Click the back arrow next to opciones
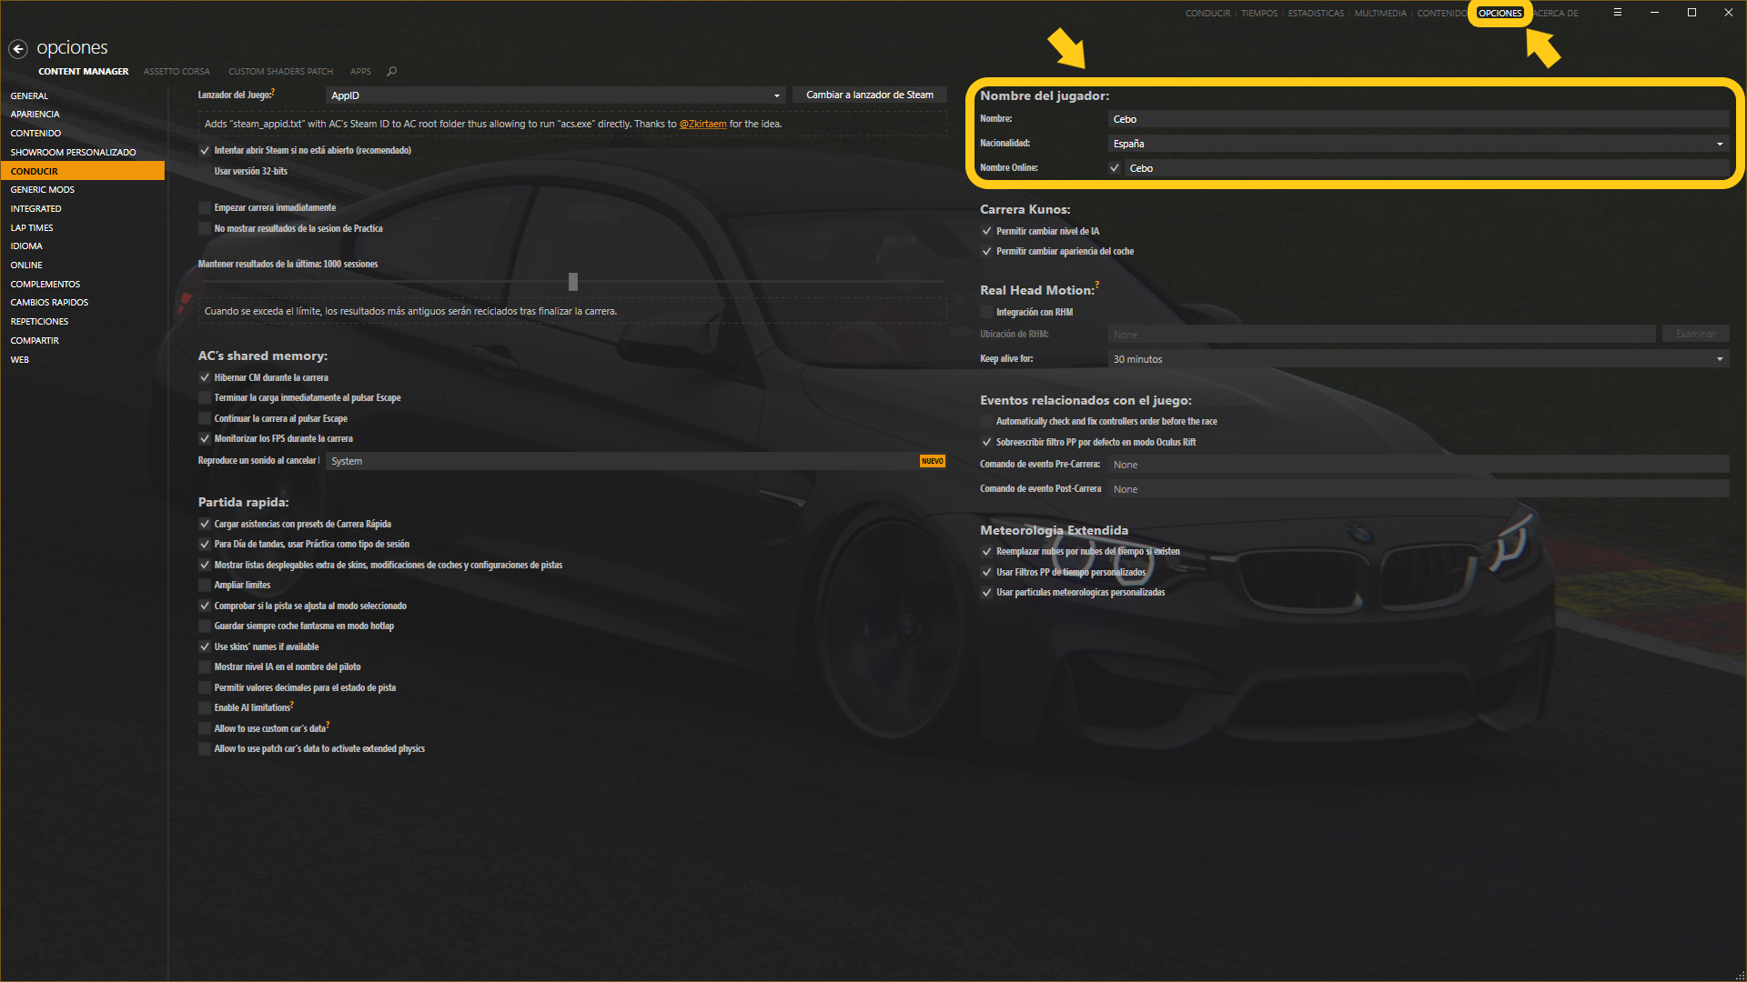The width and height of the screenshot is (1747, 982). pyautogui.click(x=18, y=49)
